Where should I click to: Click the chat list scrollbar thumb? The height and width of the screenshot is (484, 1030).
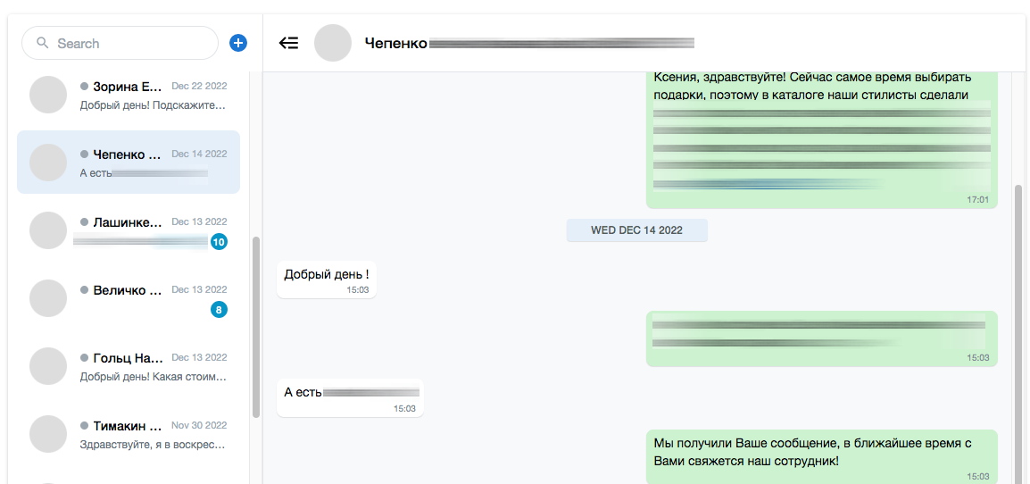point(255,327)
